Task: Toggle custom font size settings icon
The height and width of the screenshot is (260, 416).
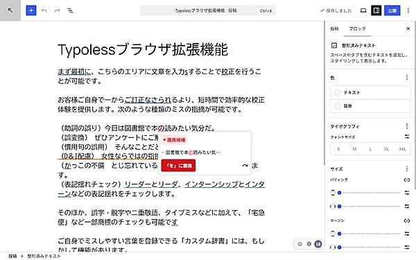Action: [407, 137]
